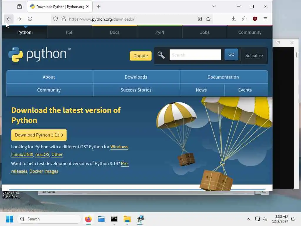Follow the Other platforms link

(57, 154)
